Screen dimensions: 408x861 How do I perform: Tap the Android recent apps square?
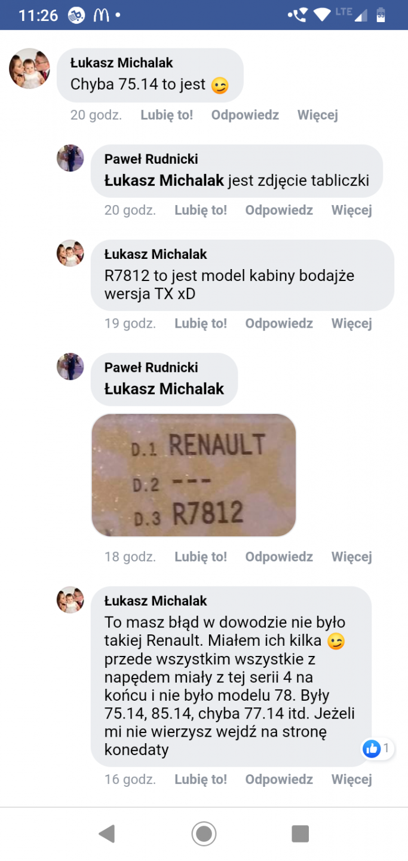(300, 833)
